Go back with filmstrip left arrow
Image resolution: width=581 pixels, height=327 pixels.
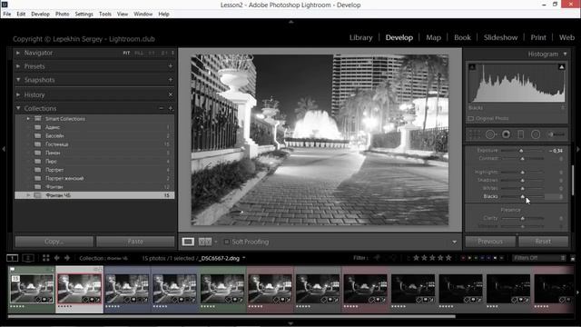click(56, 258)
